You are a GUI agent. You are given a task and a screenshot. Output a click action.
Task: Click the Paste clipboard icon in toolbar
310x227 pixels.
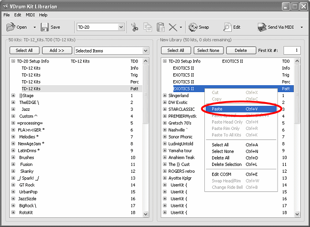tap(160, 27)
